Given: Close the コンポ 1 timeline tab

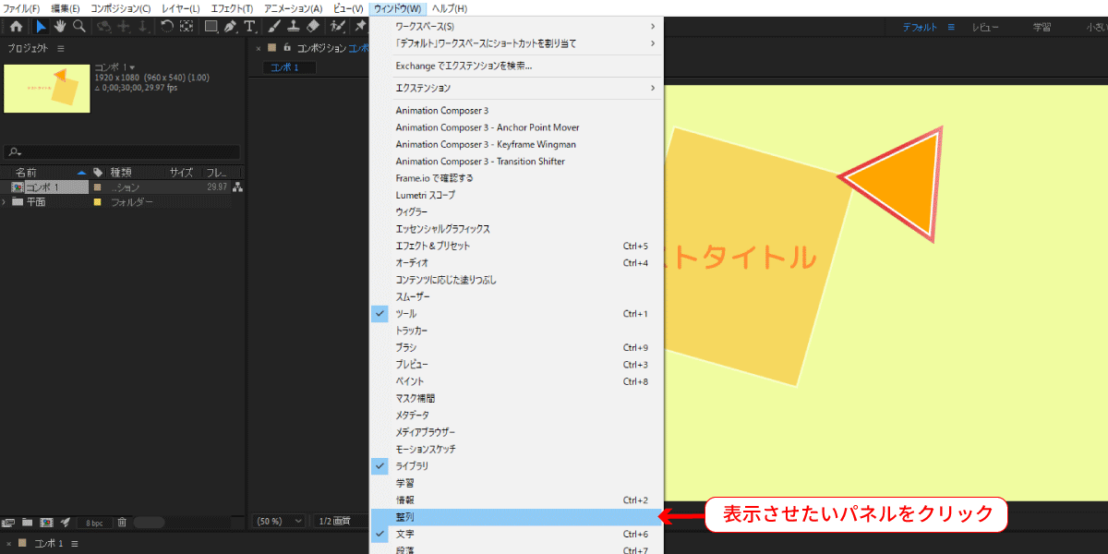Looking at the screenshot, I should tap(9, 544).
